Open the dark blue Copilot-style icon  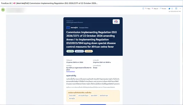[169, 9]
